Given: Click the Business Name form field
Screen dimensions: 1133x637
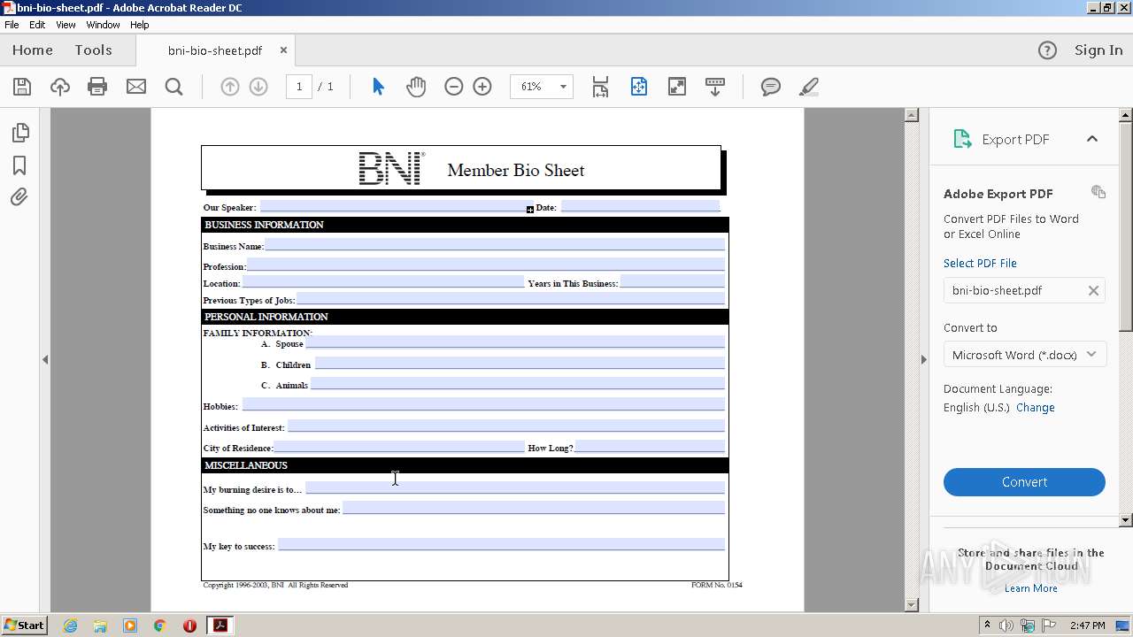Looking at the screenshot, I should coord(495,244).
